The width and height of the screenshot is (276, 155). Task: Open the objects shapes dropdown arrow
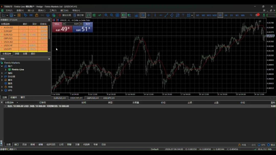coord(192,15)
